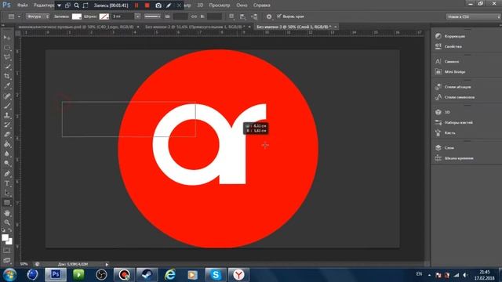Select the Move tool

click(7, 38)
